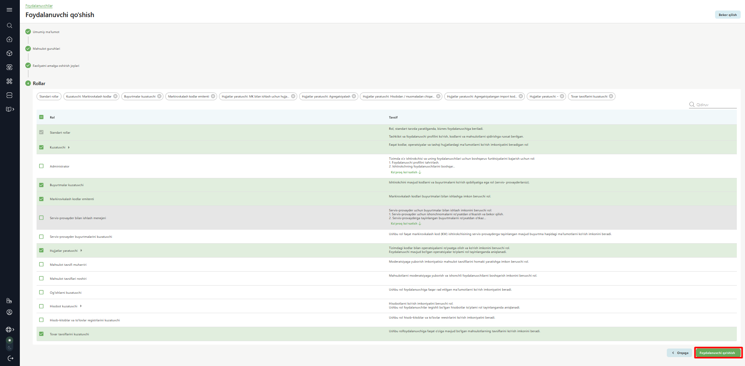Uncheck the Hujjatlar yaratuvchi checkbox
Screen dimensions: 745x366
[41, 250]
